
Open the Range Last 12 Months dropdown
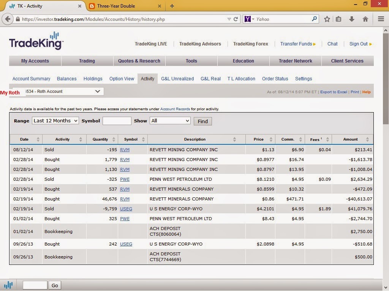pos(55,121)
